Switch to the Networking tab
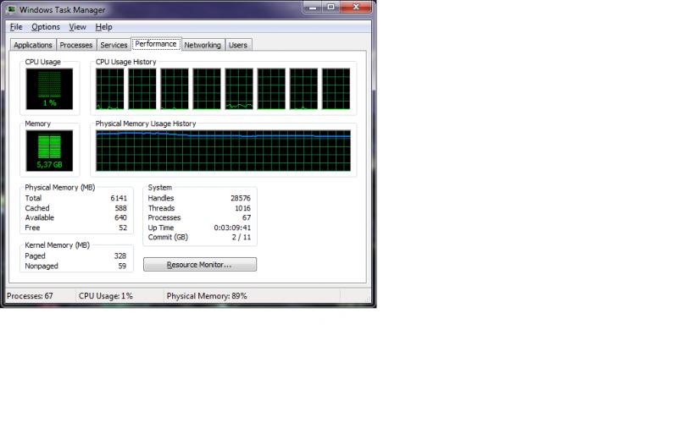The width and height of the screenshot is (678, 423). (x=203, y=45)
